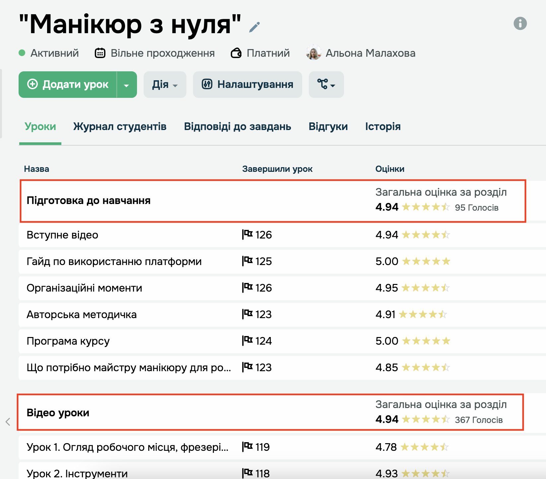Click the pencil icon to edit course title
Image resolution: width=546 pixels, height=479 pixels.
[254, 27]
